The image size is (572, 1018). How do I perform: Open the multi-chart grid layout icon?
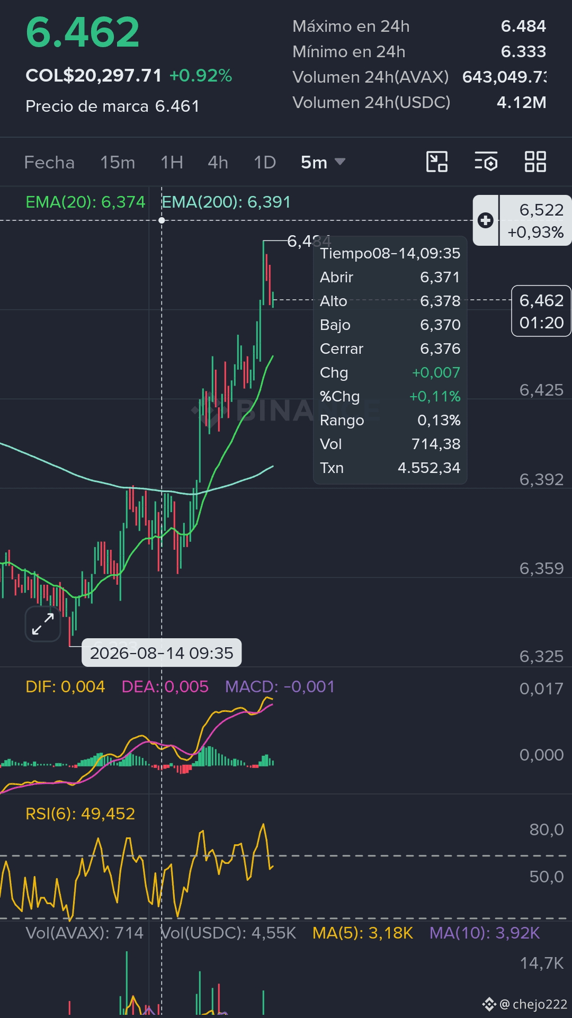click(535, 162)
